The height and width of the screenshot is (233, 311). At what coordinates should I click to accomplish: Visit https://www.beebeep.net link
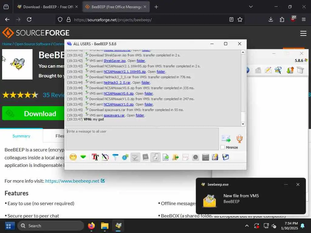(72, 181)
